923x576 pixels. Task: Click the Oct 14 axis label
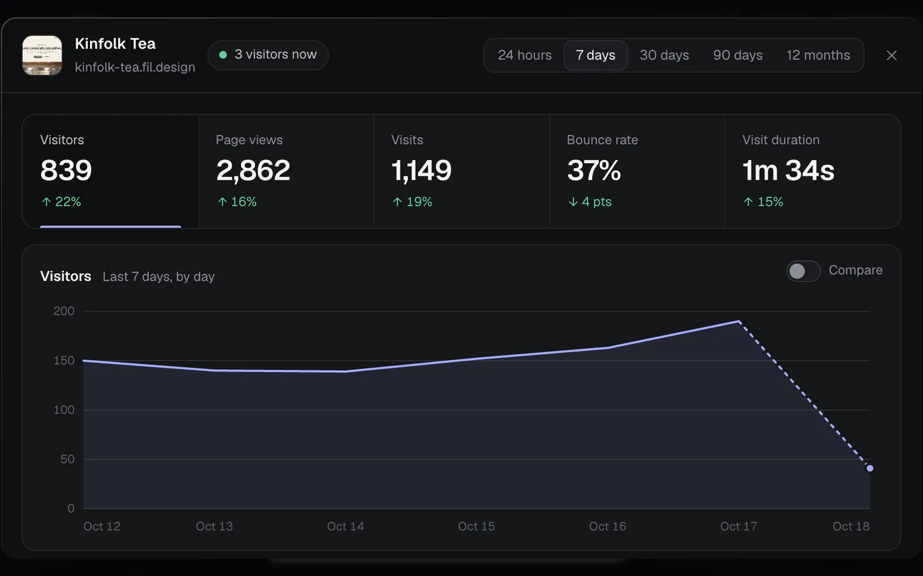coord(346,526)
